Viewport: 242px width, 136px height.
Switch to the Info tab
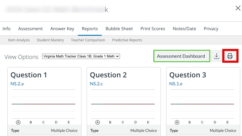pos(6,29)
